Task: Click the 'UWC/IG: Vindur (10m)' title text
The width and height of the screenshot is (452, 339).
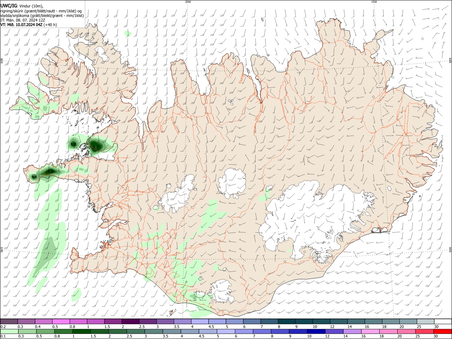Action: (x=22, y=6)
